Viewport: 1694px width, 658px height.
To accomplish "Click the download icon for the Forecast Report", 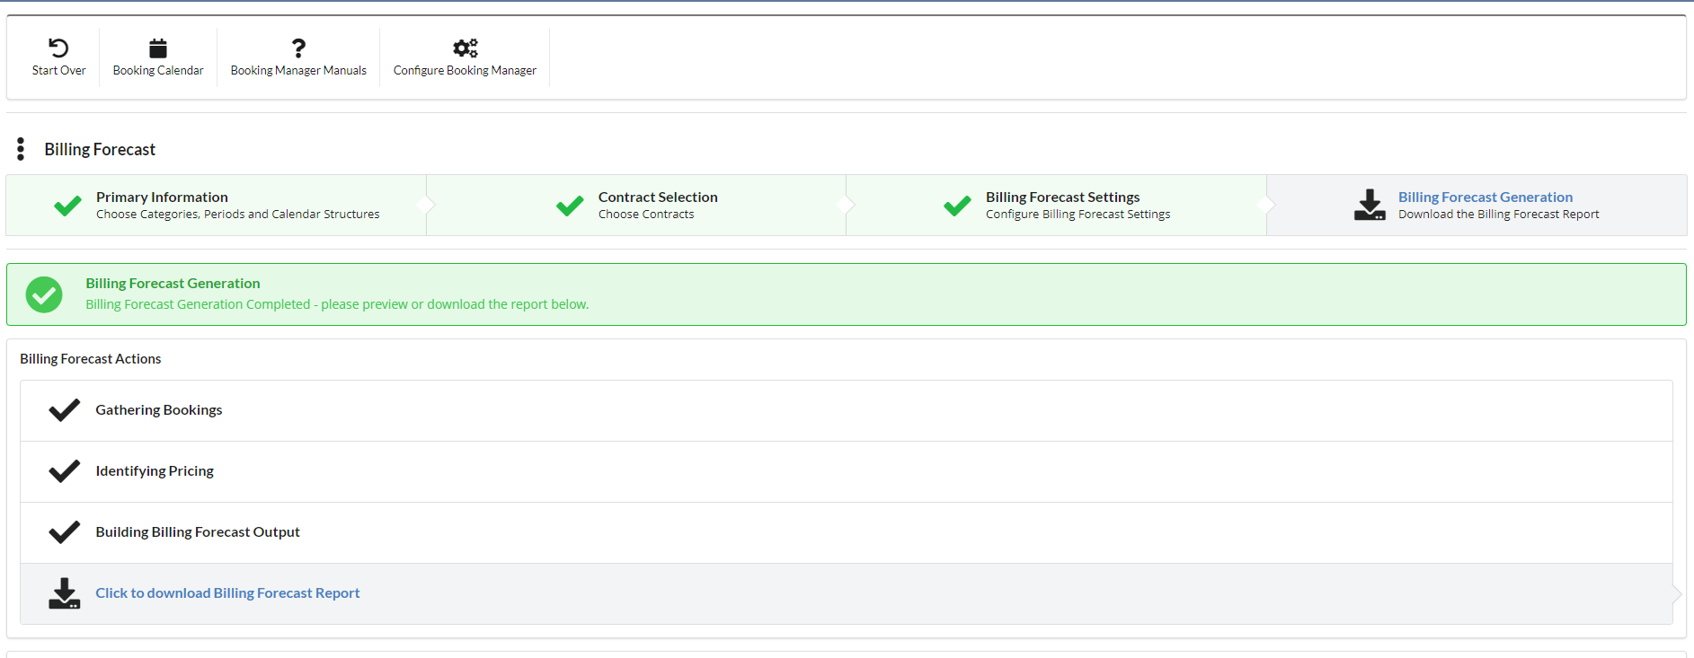I will pos(64,593).
